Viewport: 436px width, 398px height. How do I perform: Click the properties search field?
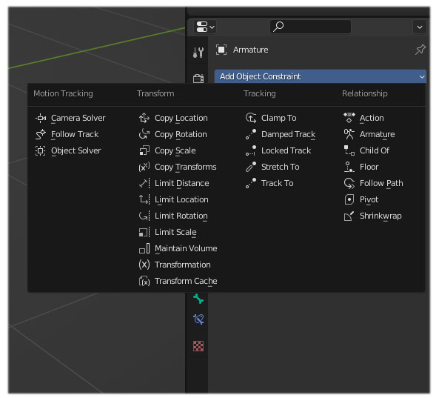point(310,27)
